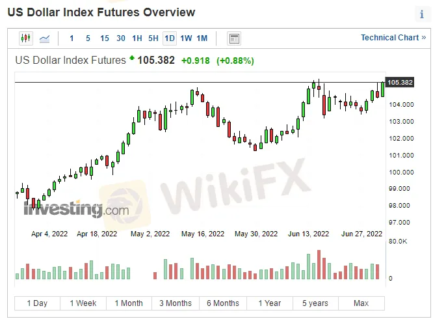Select the 1-minute interval
This screenshot has height=319, width=433.
pyautogui.click(x=72, y=38)
